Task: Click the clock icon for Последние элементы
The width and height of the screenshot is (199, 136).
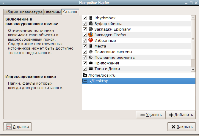Action: point(91,57)
